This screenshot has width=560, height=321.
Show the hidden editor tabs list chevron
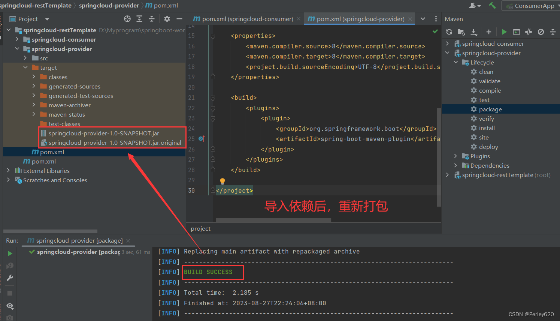423,19
